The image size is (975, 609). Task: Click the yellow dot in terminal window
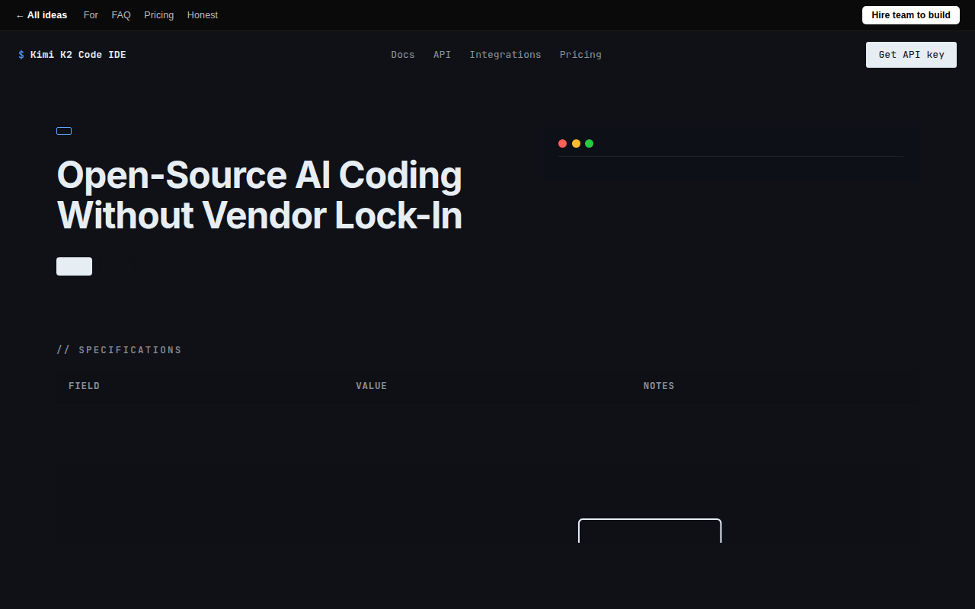[576, 143]
